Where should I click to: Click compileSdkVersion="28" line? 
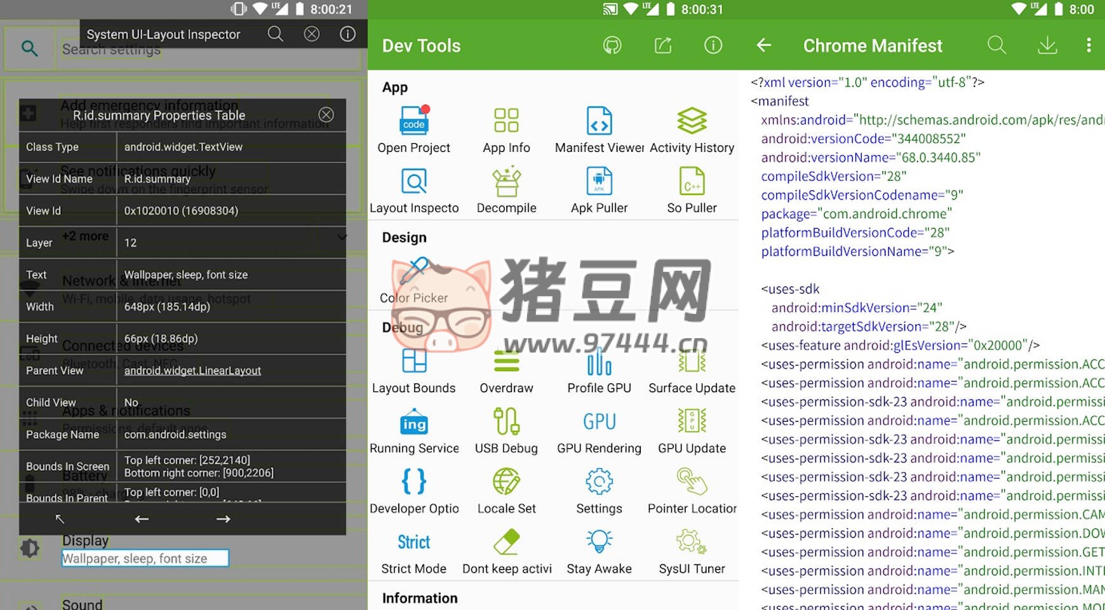coord(833,176)
